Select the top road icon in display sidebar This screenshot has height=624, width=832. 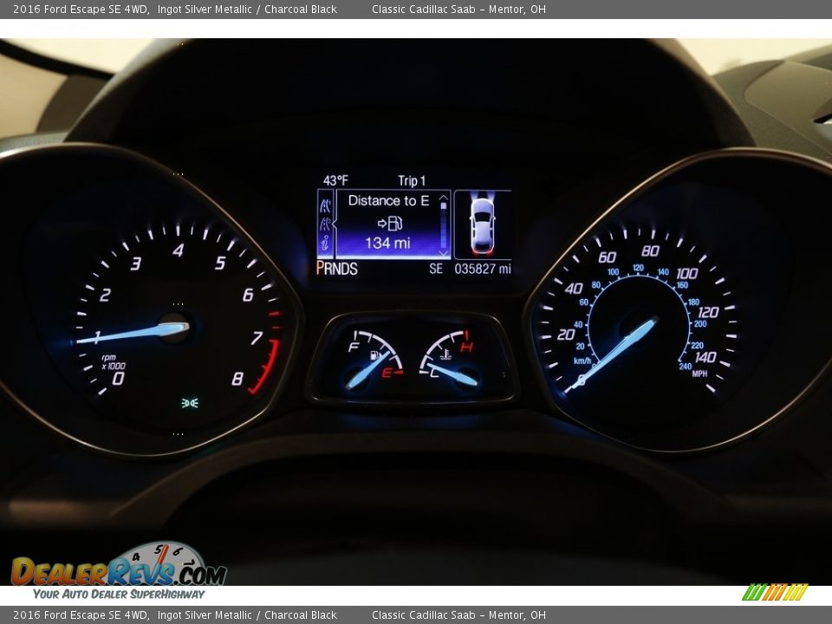click(x=326, y=205)
